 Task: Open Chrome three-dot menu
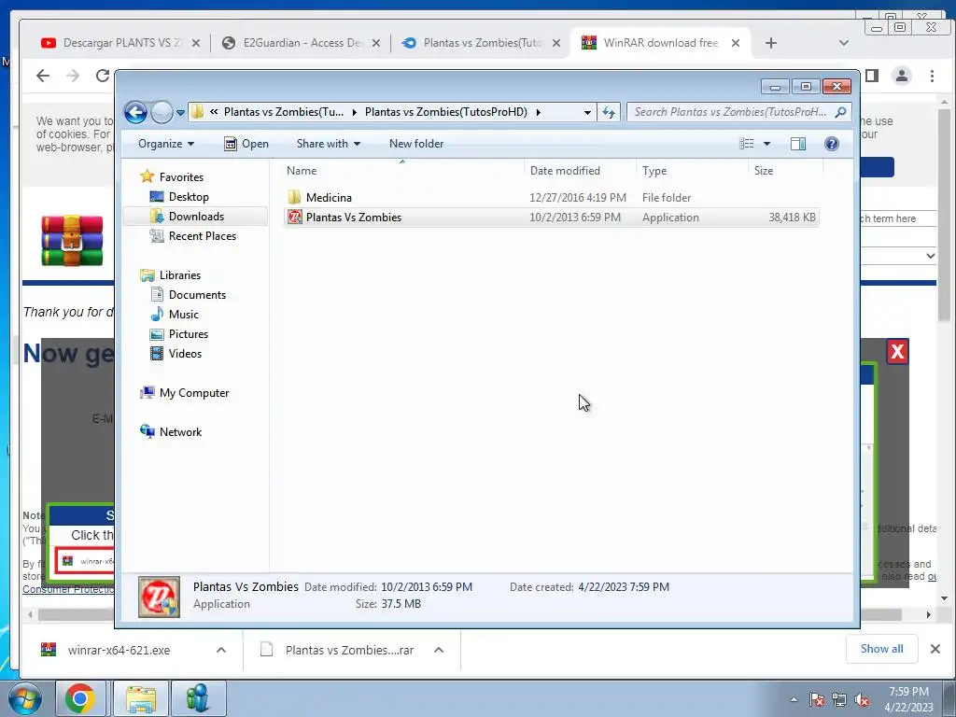click(932, 76)
